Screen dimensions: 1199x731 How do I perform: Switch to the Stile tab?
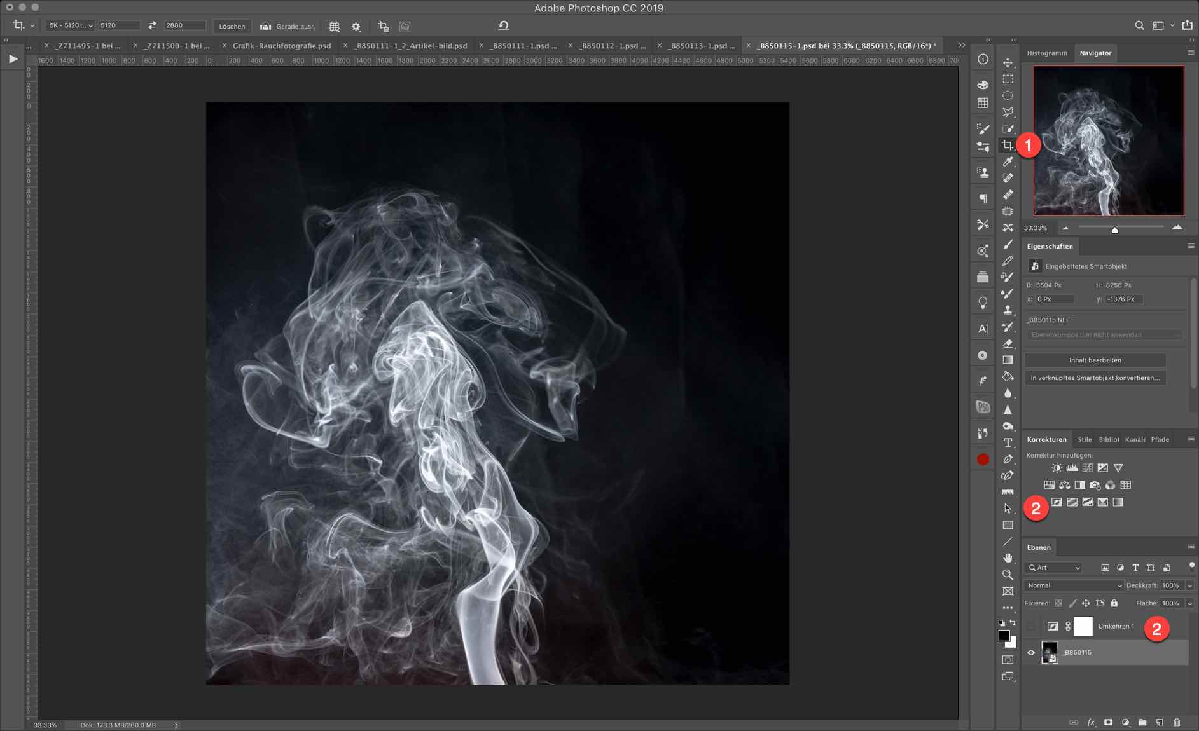[x=1085, y=439]
